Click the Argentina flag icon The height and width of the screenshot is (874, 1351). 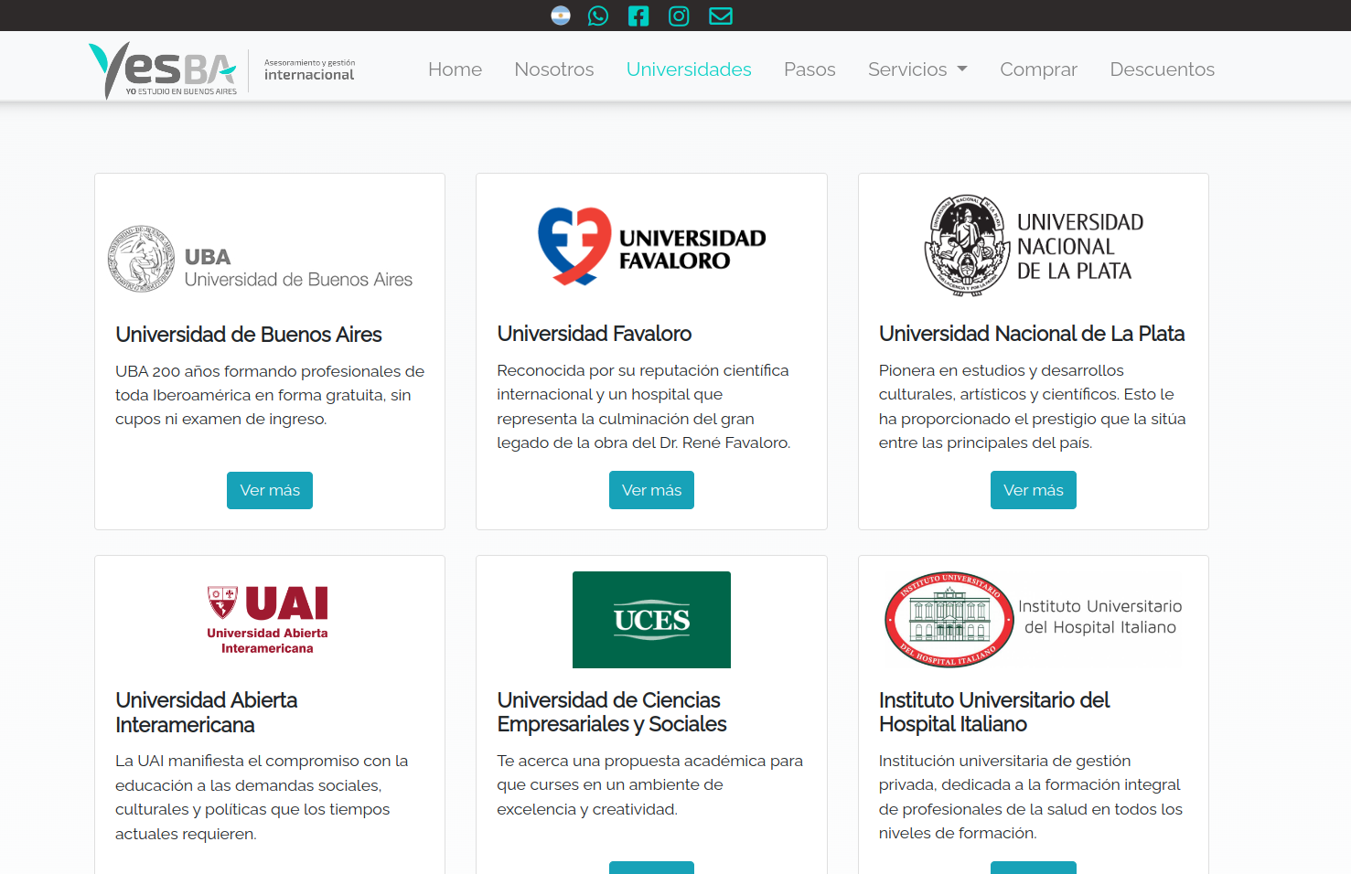[x=561, y=16]
